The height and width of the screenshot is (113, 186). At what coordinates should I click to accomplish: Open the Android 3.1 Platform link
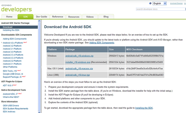(x=12, y=49)
